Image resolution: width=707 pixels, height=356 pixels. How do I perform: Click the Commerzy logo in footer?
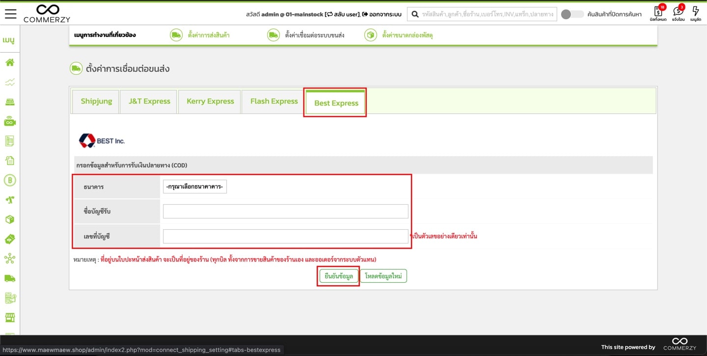pyautogui.click(x=680, y=344)
